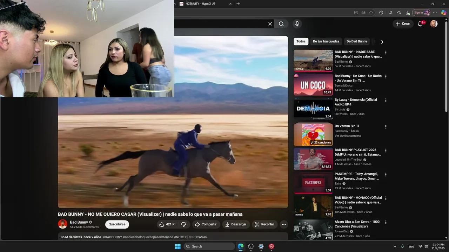Viewport: 449px width, 252px height.
Task: Open browser extensions puzzle icon
Action: pyautogui.click(x=381, y=13)
